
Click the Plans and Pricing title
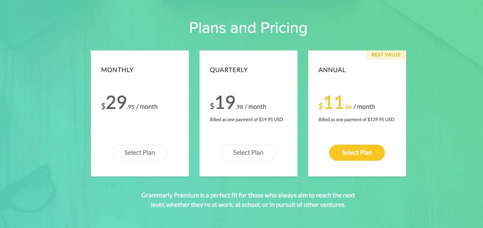click(248, 28)
